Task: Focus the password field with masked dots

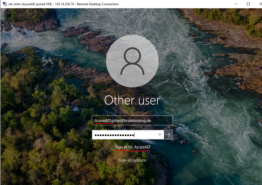Action: pos(128,135)
